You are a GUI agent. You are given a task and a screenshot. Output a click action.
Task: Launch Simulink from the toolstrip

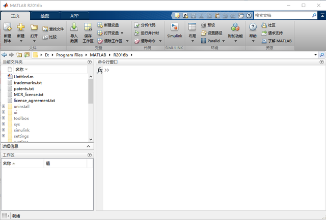coord(174,30)
